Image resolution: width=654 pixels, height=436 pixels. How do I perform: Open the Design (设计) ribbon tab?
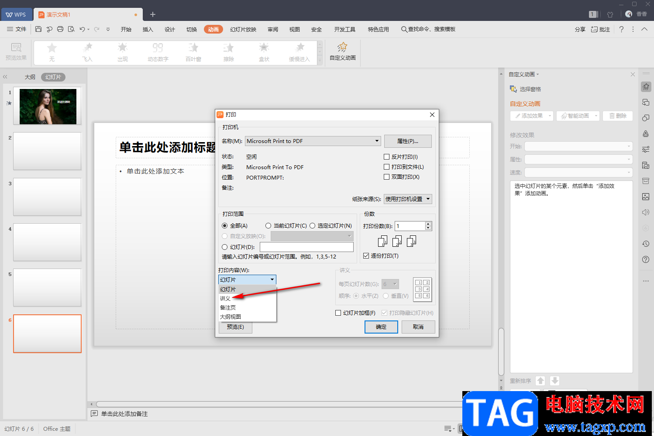170,29
